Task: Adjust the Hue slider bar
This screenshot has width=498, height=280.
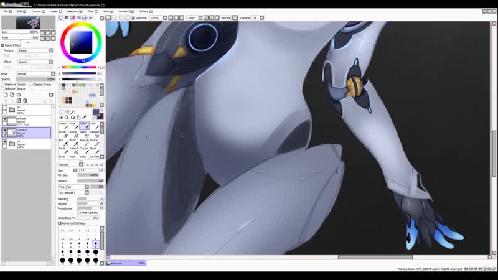Action: (x=79, y=67)
